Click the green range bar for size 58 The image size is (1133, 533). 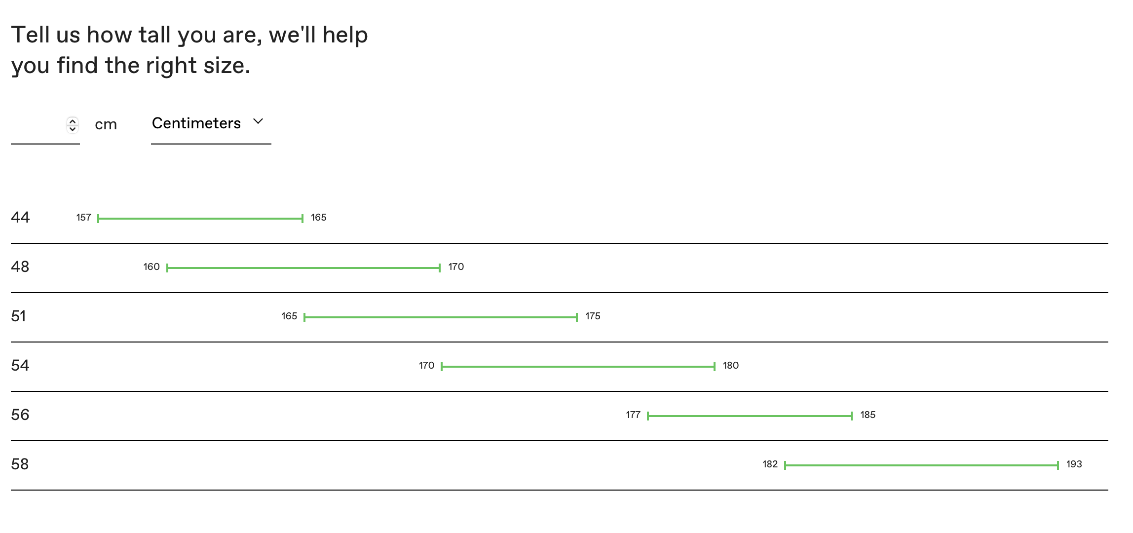point(921,465)
